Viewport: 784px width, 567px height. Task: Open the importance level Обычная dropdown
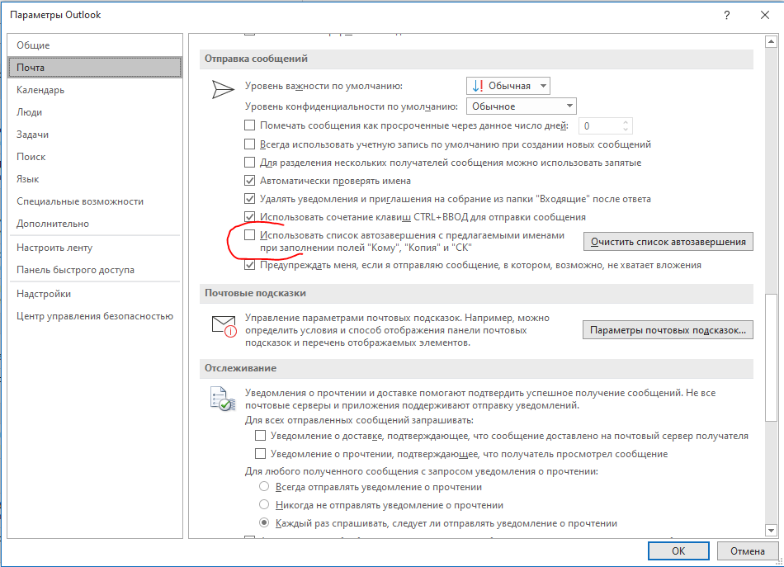click(x=508, y=86)
